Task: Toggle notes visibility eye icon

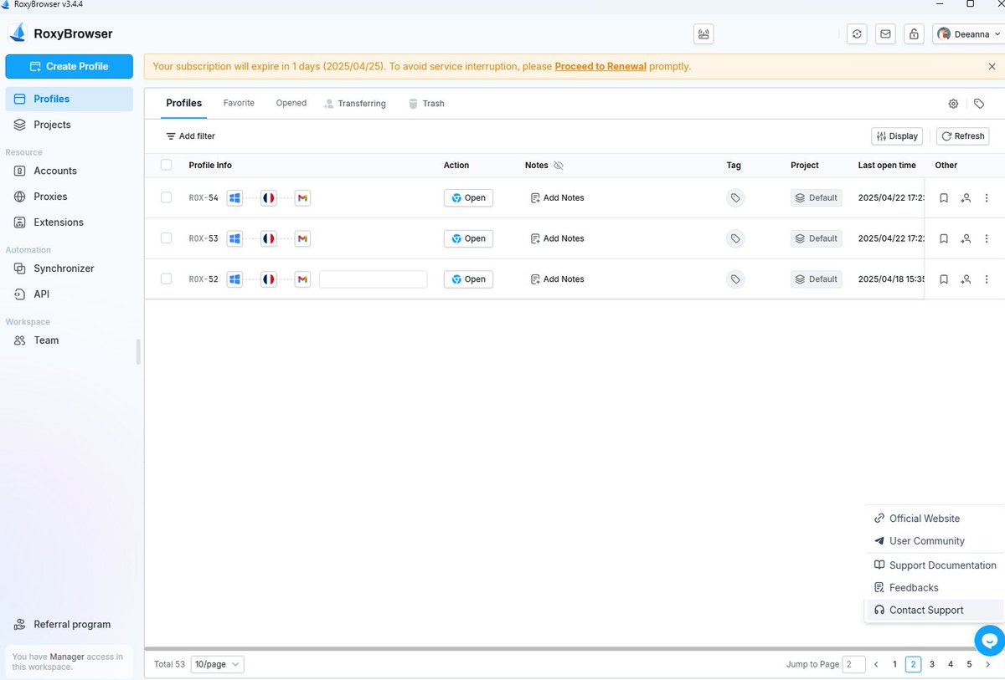Action: 559,166
